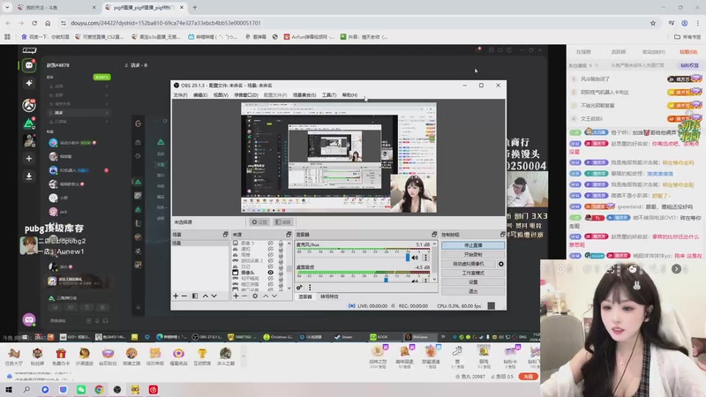Mute the 麦克风/Aux channel speaker icon
This screenshot has width=706, height=397.
click(x=415, y=258)
